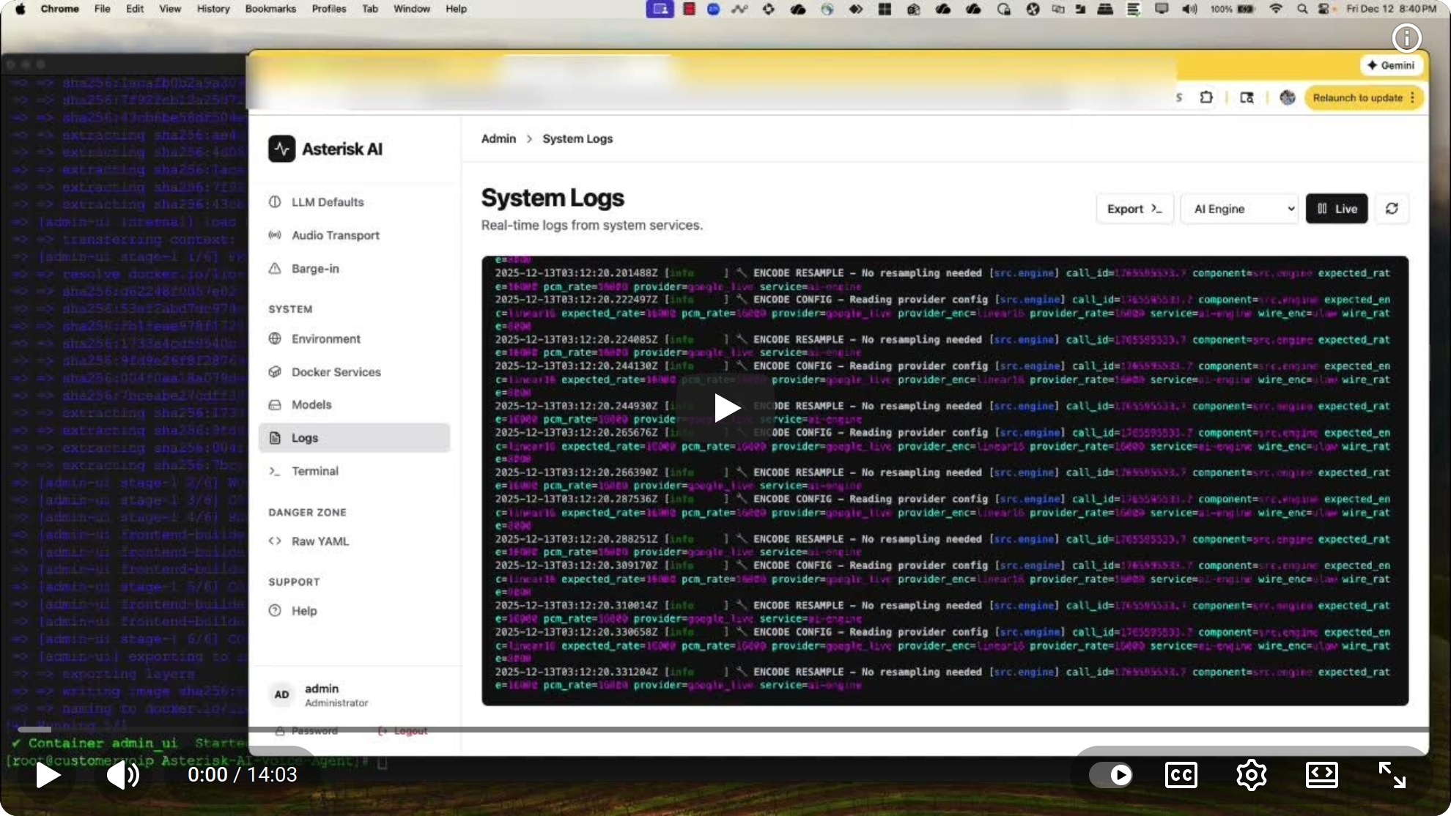
Task: Open Chrome extensions puzzle icon
Action: tap(1206, 97)
